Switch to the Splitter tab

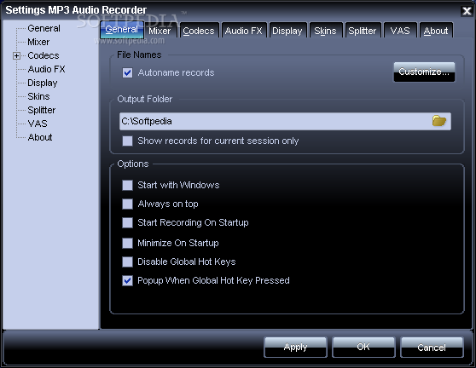pyautogui.click(x=363, y=31)
